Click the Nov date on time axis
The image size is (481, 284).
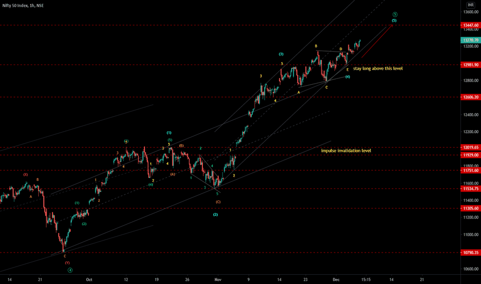pos(218,280)
